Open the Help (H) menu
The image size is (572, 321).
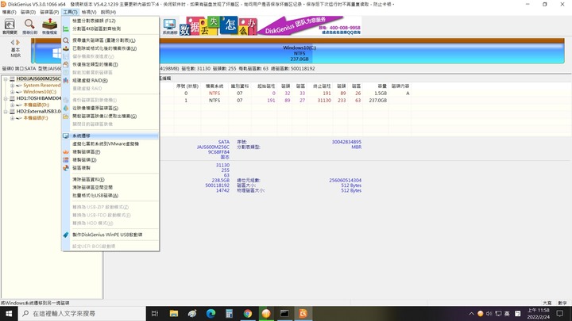[x=108, y=12]
